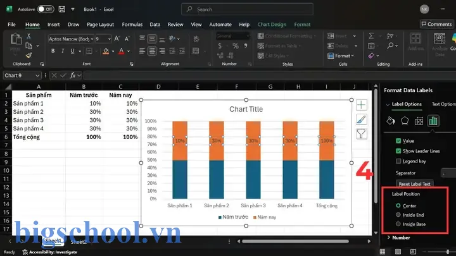Viewport: 456px width, 256px height.
Task: Select Center label position
Action: tap(398, 205)
